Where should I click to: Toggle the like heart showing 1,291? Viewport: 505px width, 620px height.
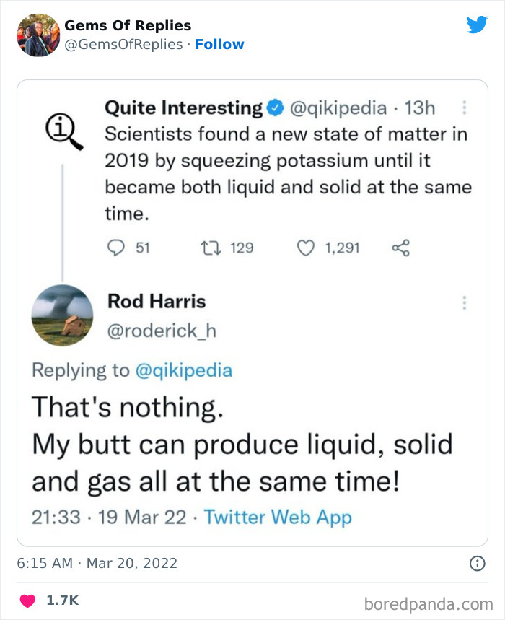click(x=305, y=248)
